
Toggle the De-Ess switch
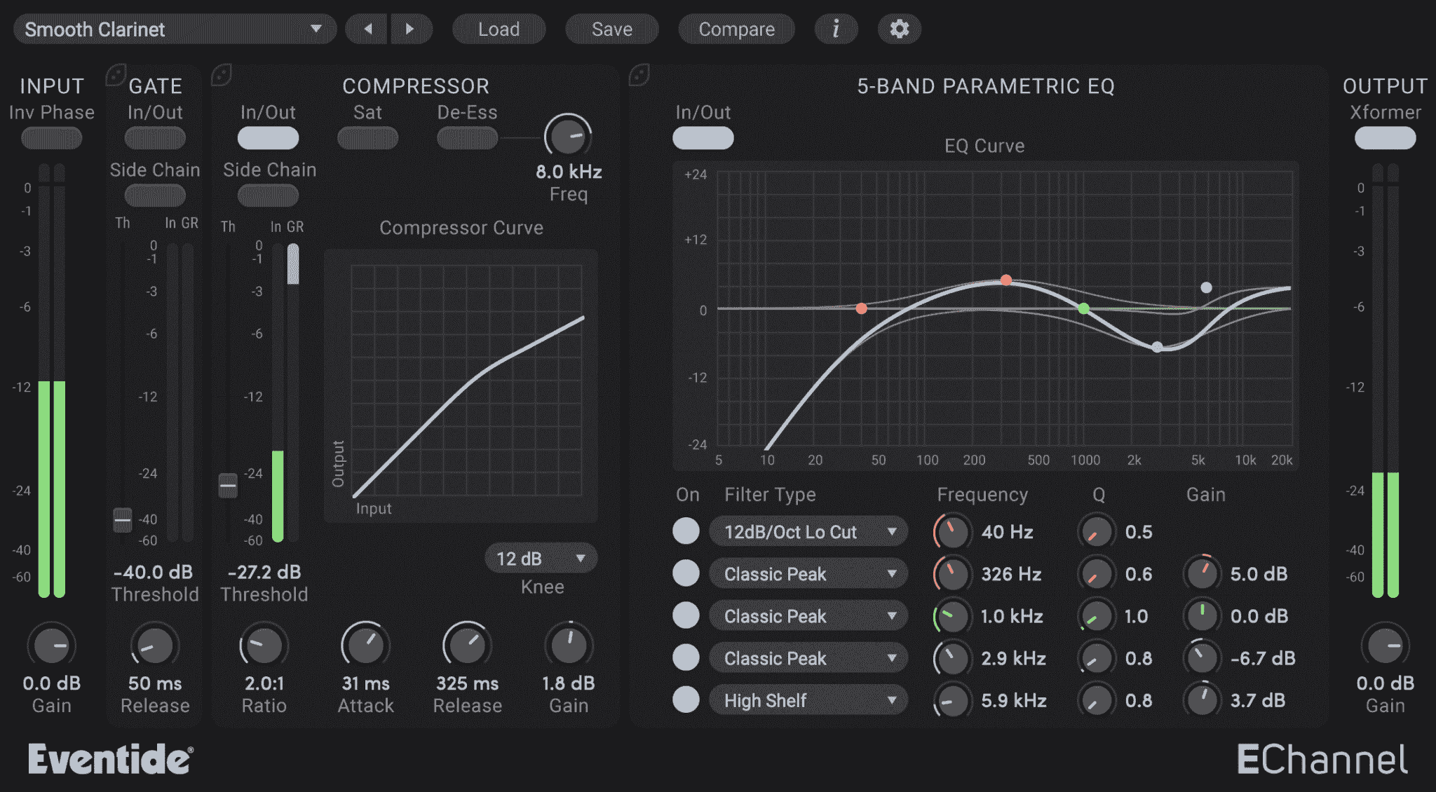click(466, 138)
